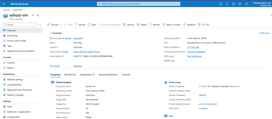Screen dimensions: 272x119
Task: Open Networking section heading link
Action: tap(175, 82)
